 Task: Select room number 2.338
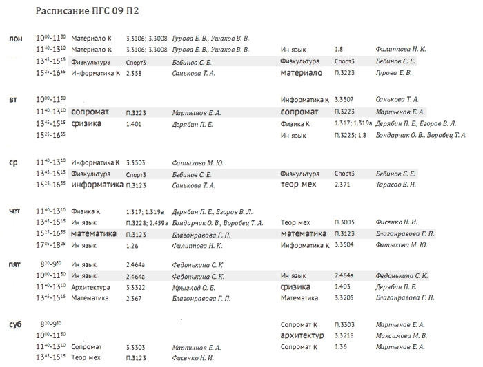(x=134, y=72)
